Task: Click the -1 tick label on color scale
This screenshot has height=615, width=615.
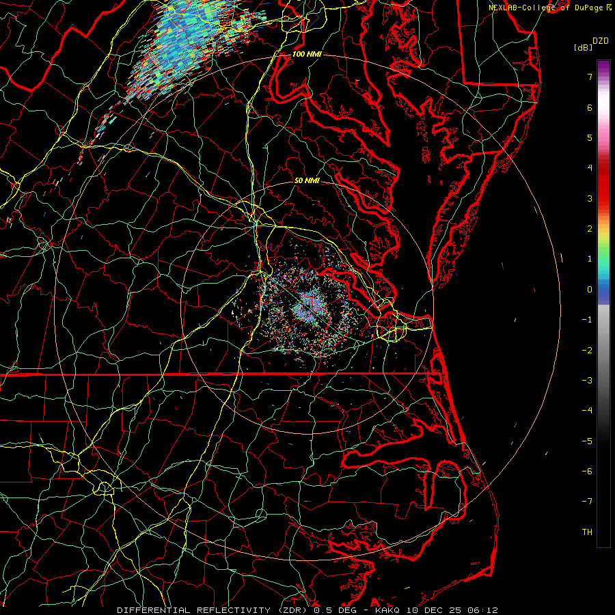Action: click(587, 320)
